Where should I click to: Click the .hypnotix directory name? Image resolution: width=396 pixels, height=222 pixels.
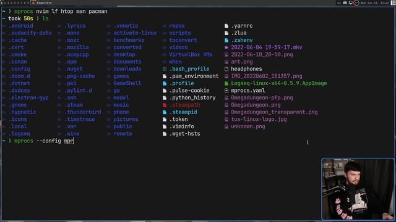click(22, 112)
